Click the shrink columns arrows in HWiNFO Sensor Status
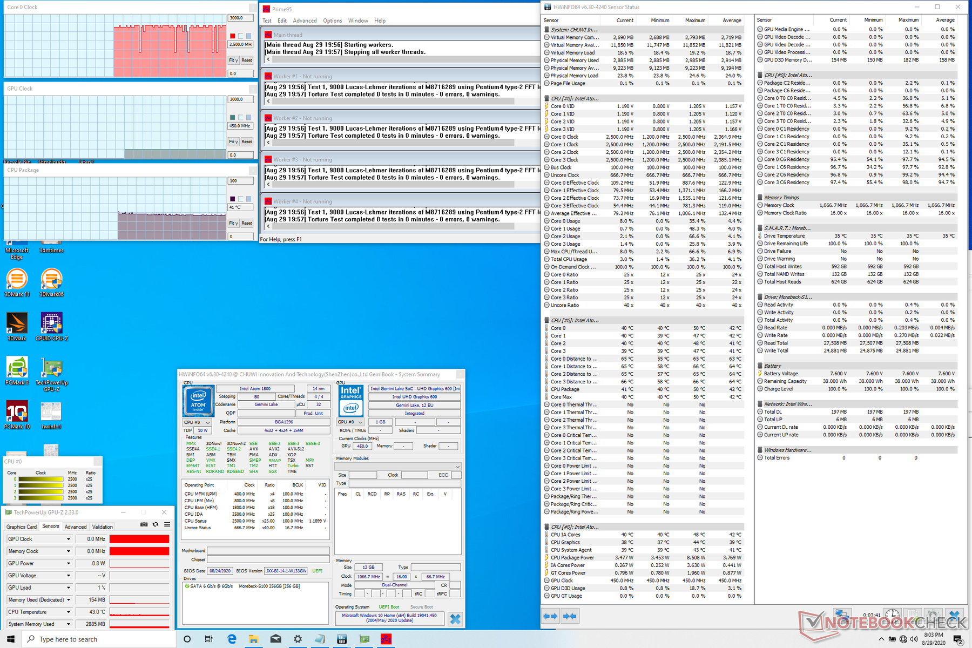Image resolution: width=972 pixels, height=648 pixels. coord(570,616)
